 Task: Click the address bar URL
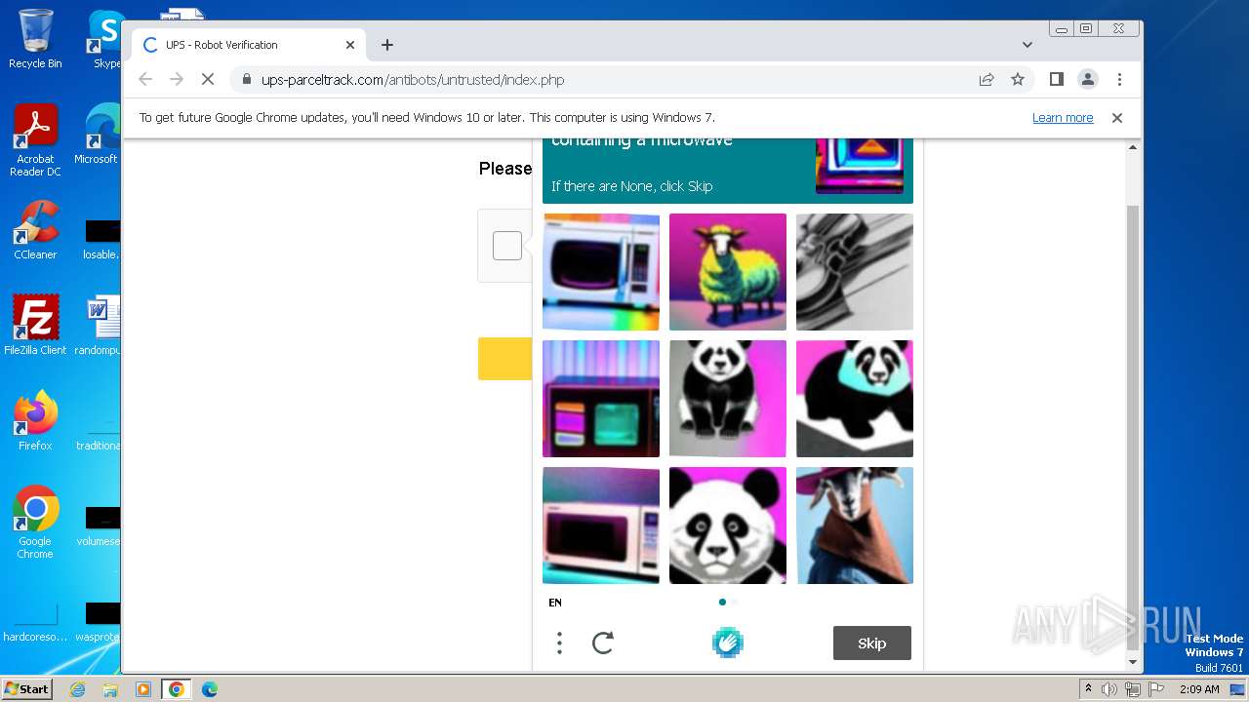coord(413,80)
